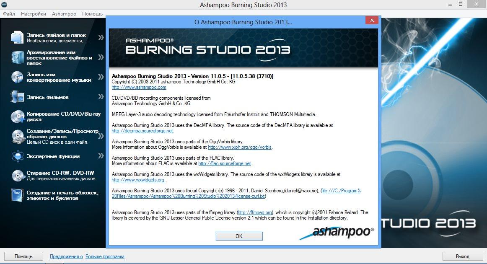Screen dimensions: 487x264
Task: Click the music recording disc icon
Action: [17, 77]
